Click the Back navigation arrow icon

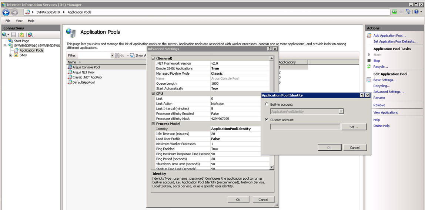tap(6, 12)
